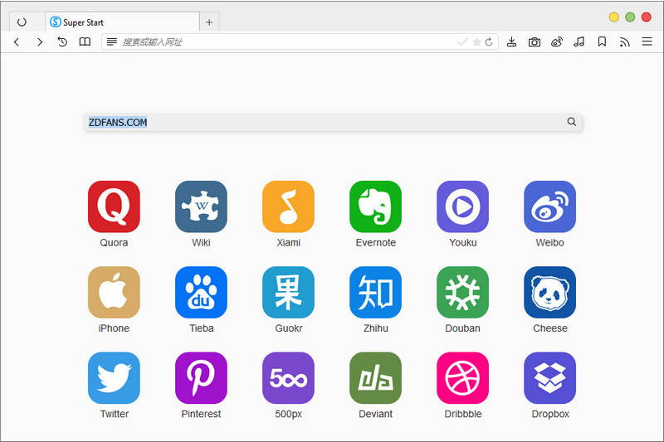Click the address bar URL field
664x442 pixels.
point(282,41)
